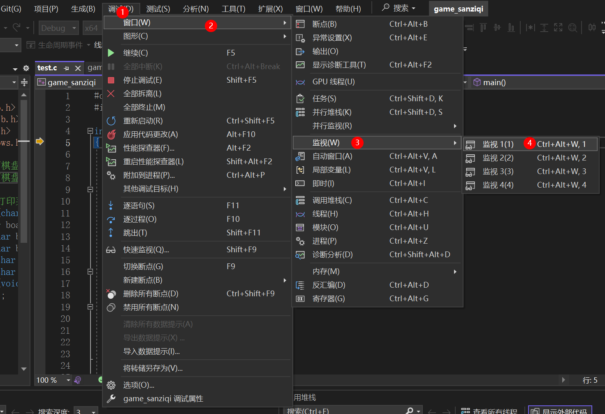The image size is (605, 414).
Task: Expand the New Breakpoint (新建断点) submenu
Action: 197,280
